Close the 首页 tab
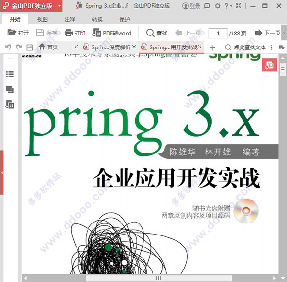This screenshot has width=287, height=282. (x=77, y=47)
